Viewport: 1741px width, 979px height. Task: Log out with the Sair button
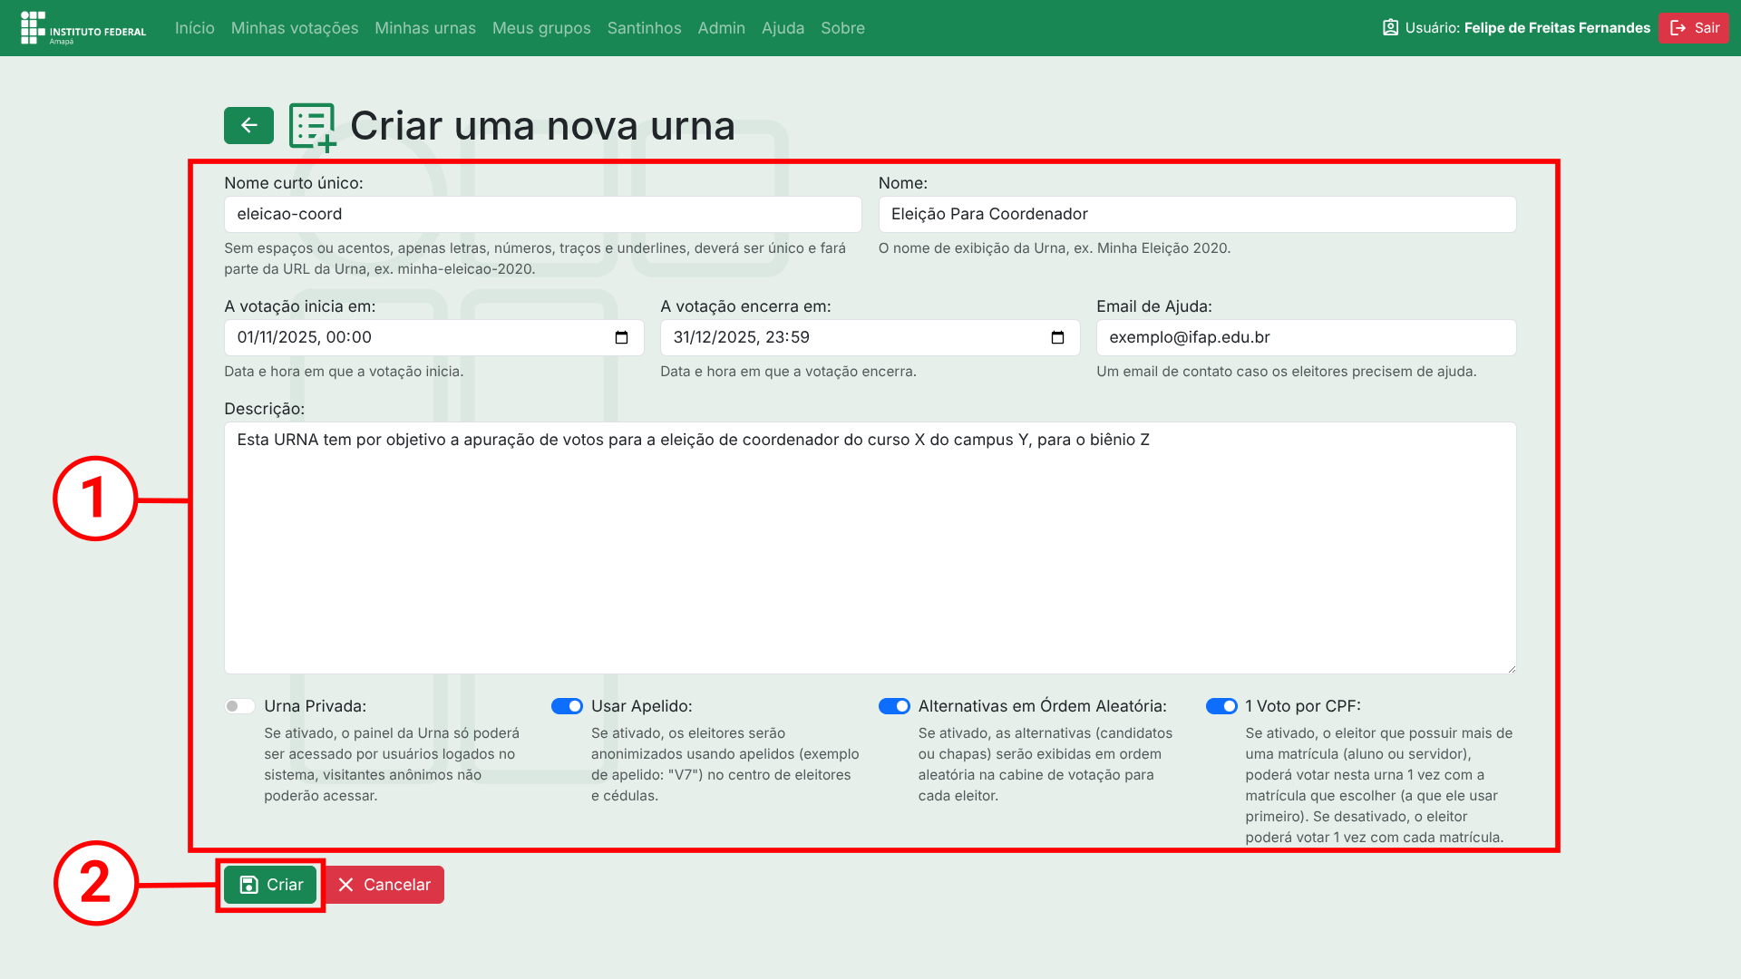[x=1694, y=27]
